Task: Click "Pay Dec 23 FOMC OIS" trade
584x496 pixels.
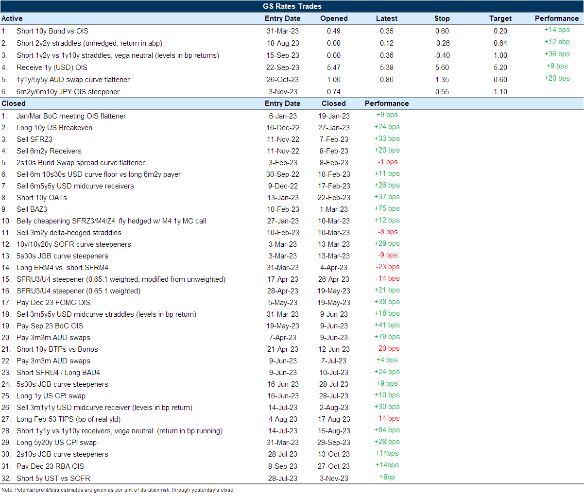Action: pos(53,303)
